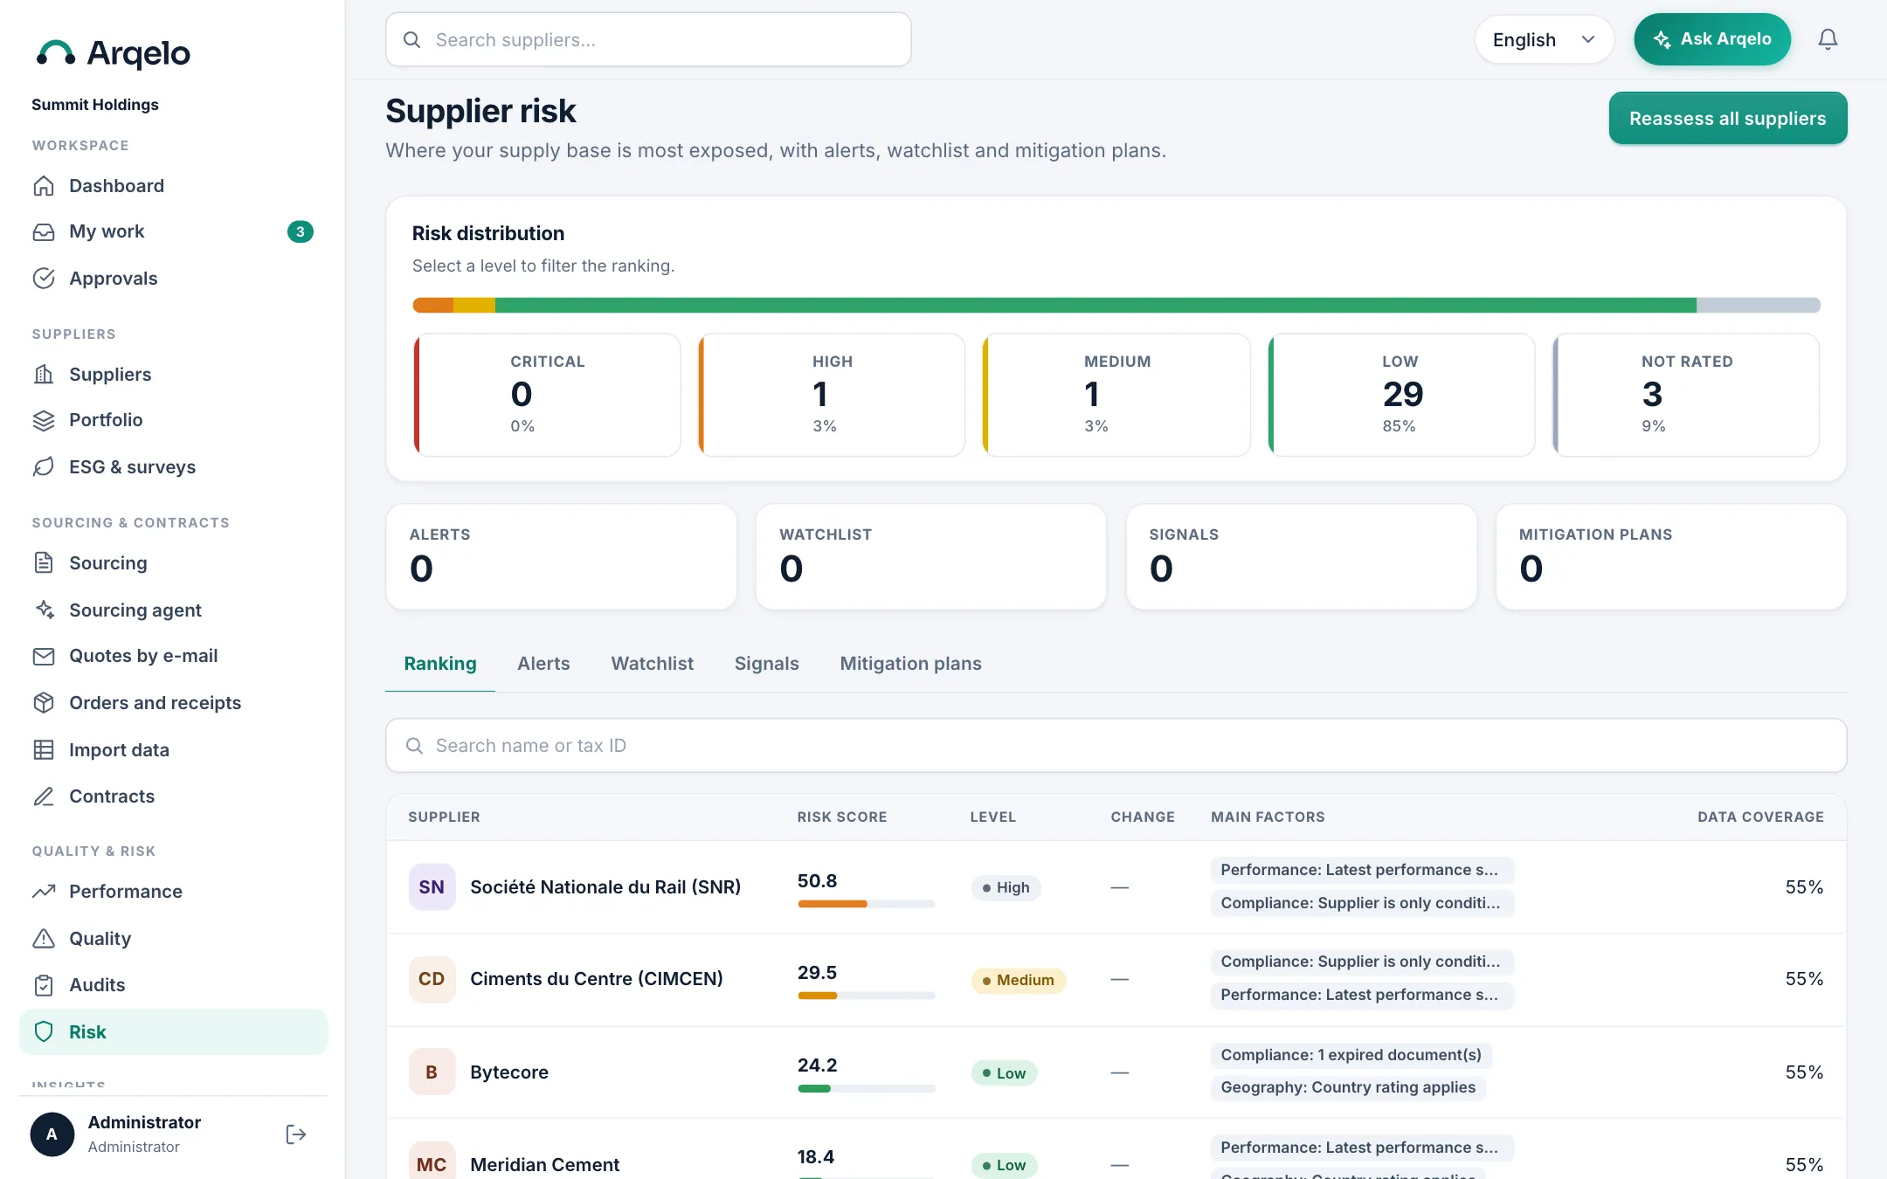Open Sourcing document icon
Viewport: 1887px width, 1179px height.
click(44, 563)
